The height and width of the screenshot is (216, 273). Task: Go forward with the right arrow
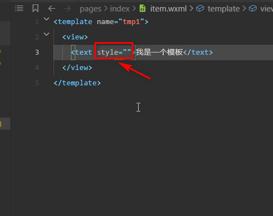[x=67, y=8]
